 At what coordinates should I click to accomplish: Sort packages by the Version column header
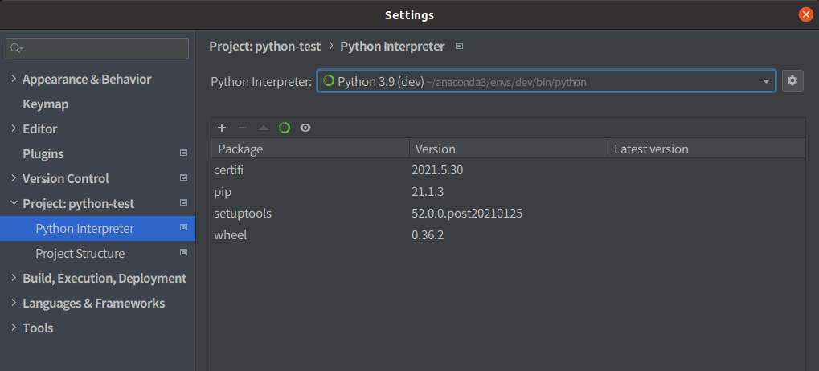506,149
